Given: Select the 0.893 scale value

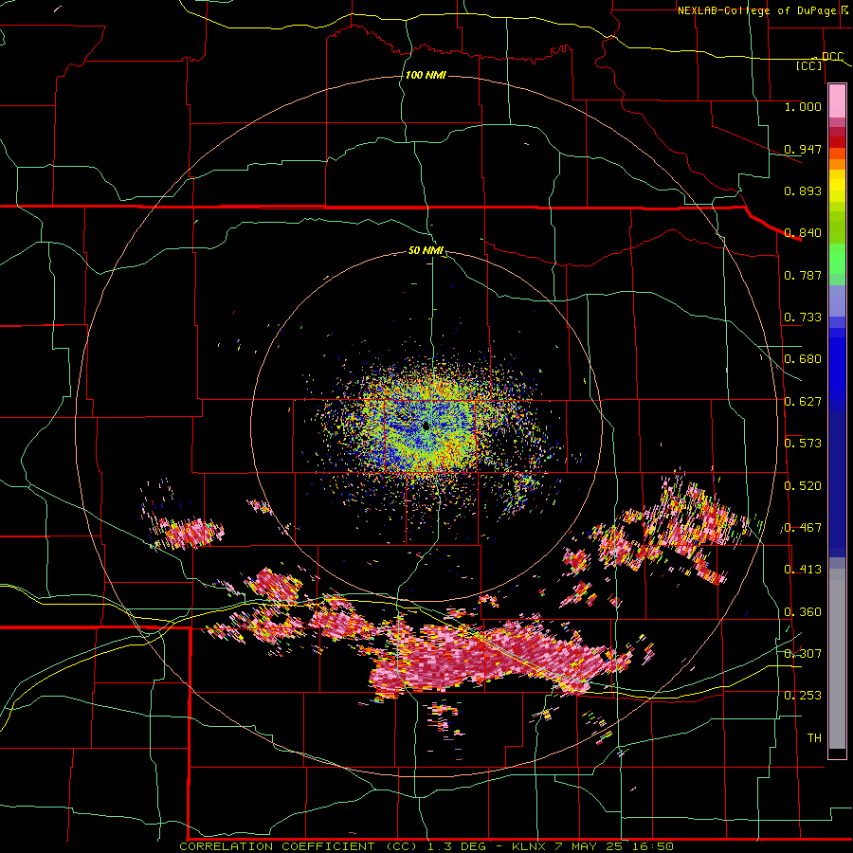Looking at the screenshot, I should coord(803,191).
